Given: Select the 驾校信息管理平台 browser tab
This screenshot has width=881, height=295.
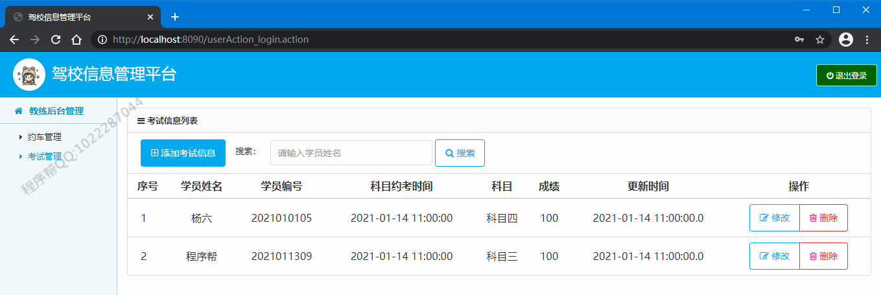Looking at the screenshot, I should pyautogui.click(x=82, y=17).
